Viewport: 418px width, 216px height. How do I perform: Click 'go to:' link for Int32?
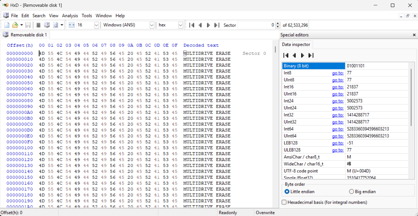tap(338, 115)
